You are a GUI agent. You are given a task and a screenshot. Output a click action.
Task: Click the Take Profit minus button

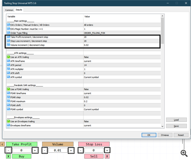pos(8,150)
